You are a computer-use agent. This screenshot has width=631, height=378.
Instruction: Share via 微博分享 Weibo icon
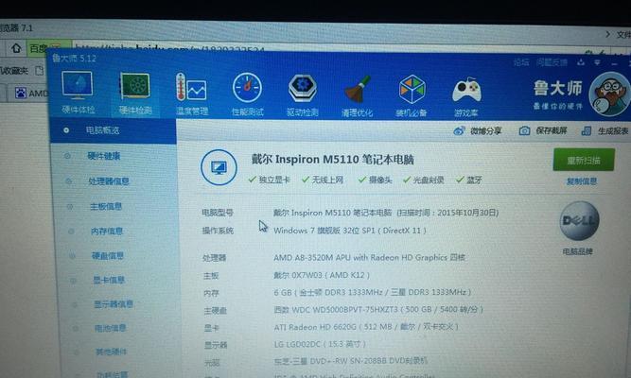coord(478,130)
